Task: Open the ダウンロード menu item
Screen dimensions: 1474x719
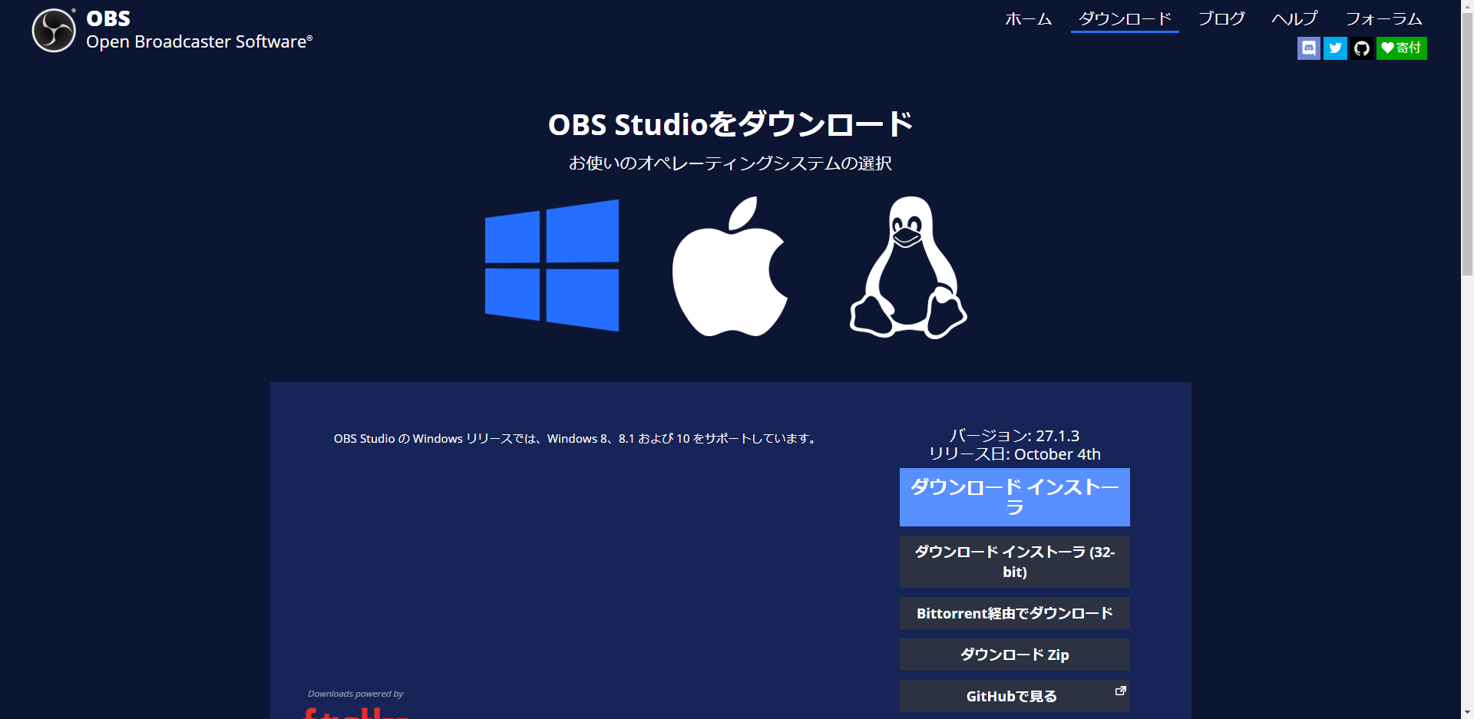Action: 1125,19
